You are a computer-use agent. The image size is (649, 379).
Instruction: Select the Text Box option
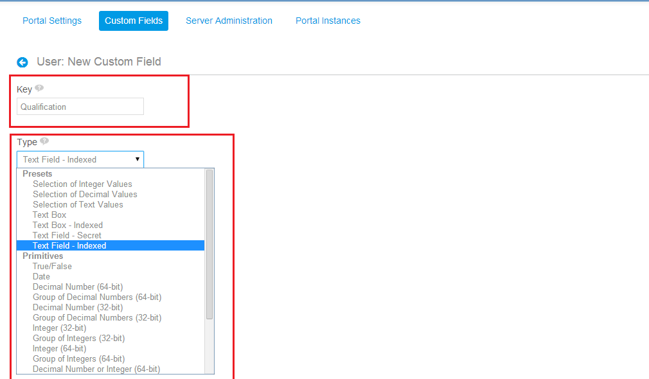click(x=111, y=215)
